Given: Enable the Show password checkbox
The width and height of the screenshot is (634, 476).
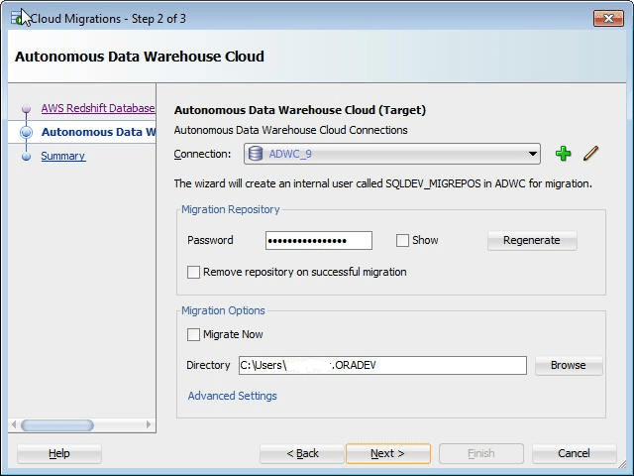Looking at the screenshot, I should (x=402, y=240).
